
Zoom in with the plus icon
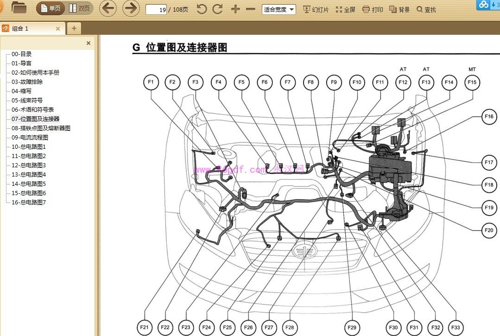[235, 9]
